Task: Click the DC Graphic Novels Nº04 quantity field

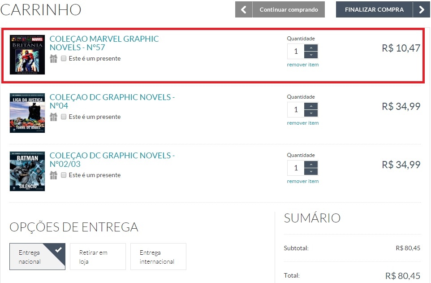Action: (x=296, y=109)
